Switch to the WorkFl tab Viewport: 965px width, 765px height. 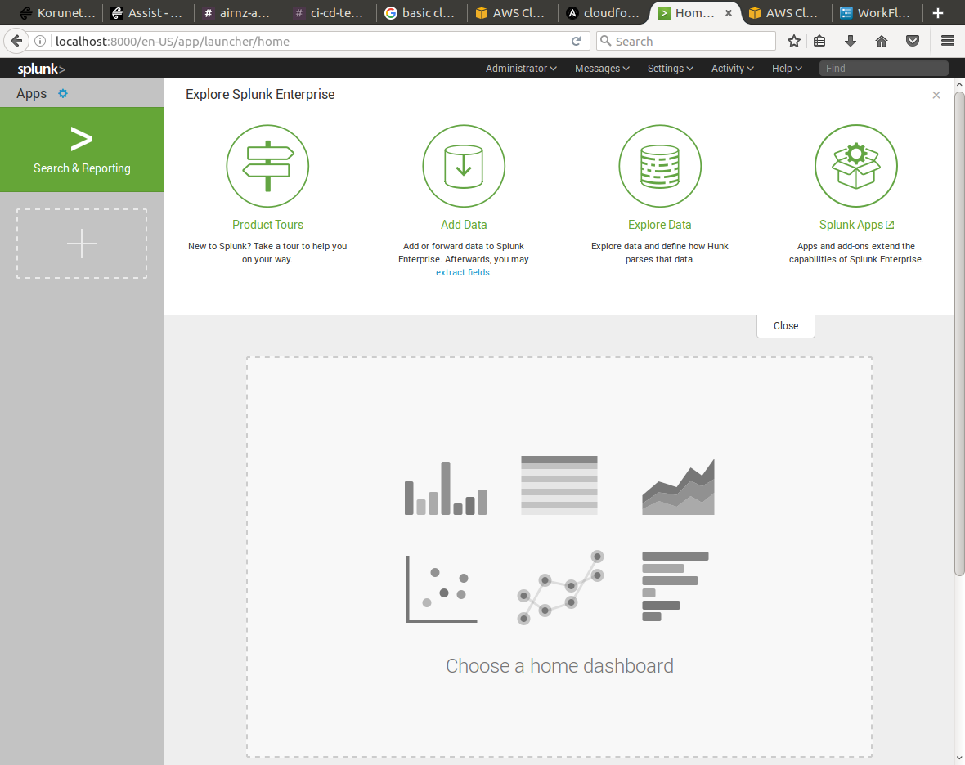click(x=876, y=13)
